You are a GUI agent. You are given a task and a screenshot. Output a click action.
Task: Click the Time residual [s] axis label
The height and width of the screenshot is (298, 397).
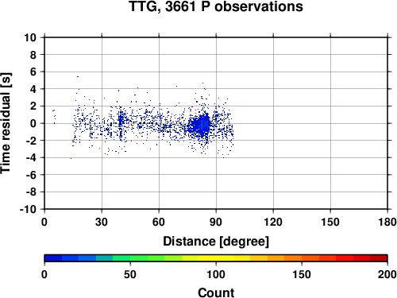pos(6,123)
